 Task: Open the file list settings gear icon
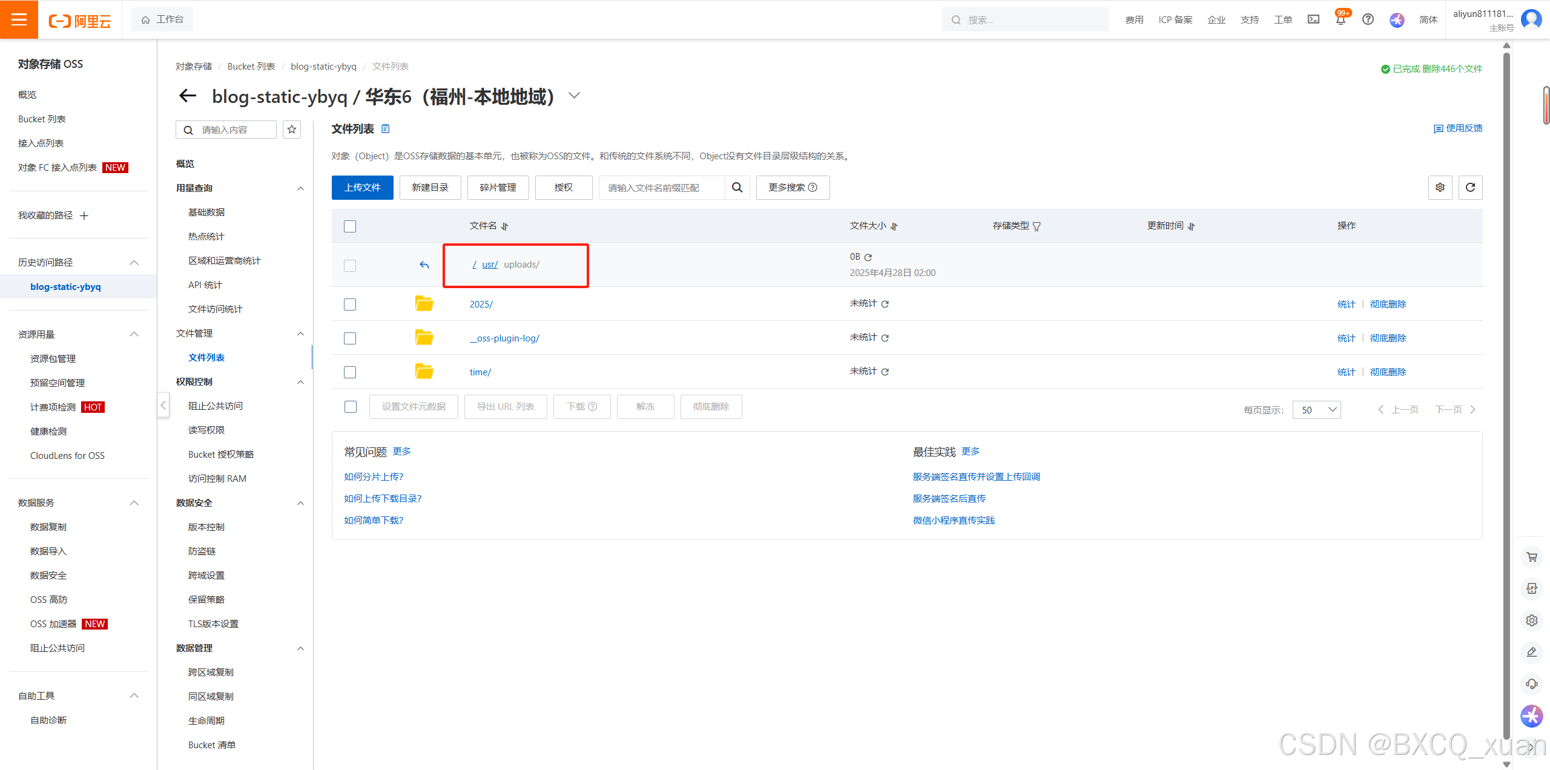tap(1440, 188)
